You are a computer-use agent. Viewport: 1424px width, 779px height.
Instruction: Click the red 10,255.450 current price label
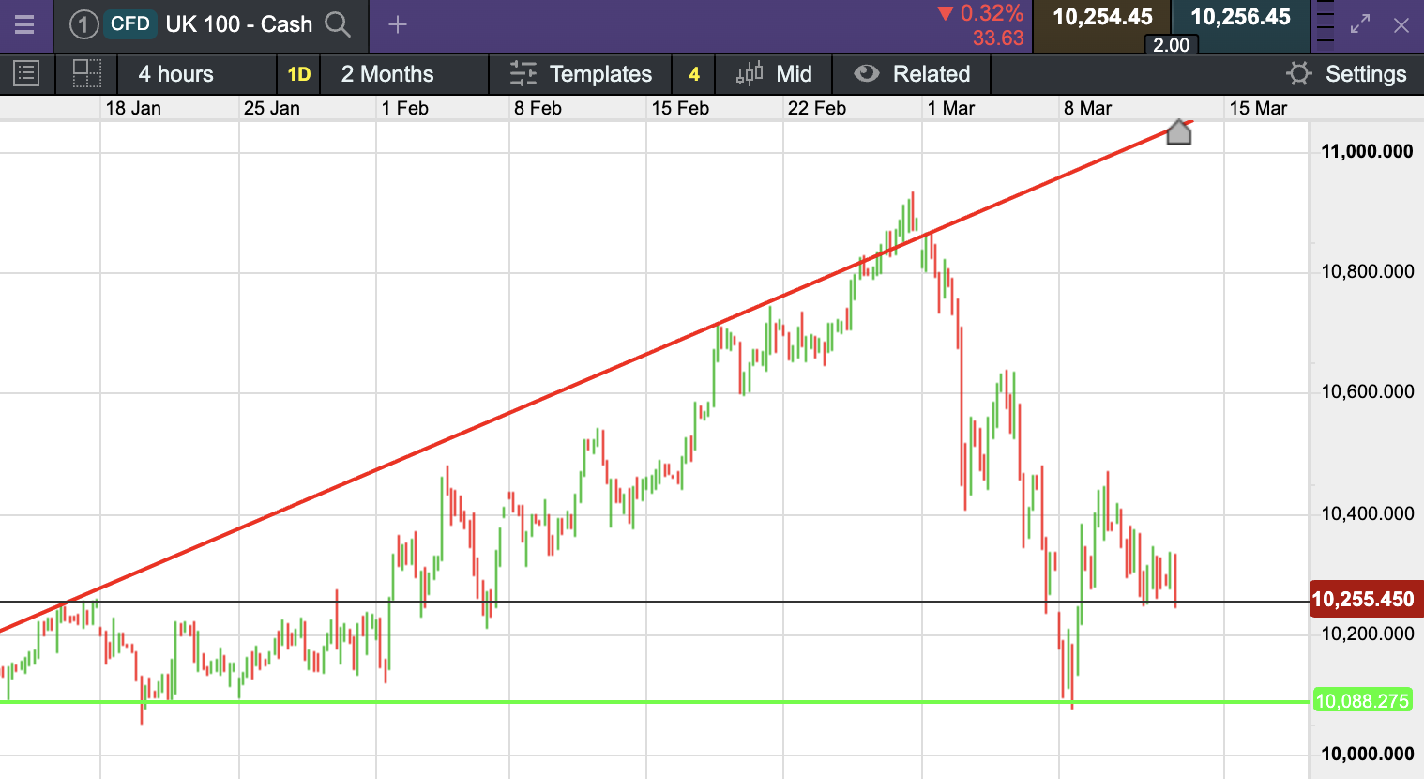click(1367, 600)
